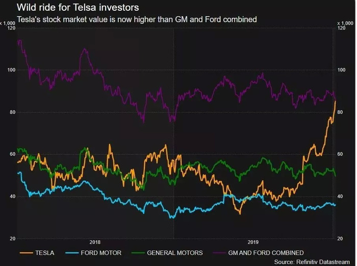Click the chart title 'Wild ride for Telsa investors'

tap(78, 8)
